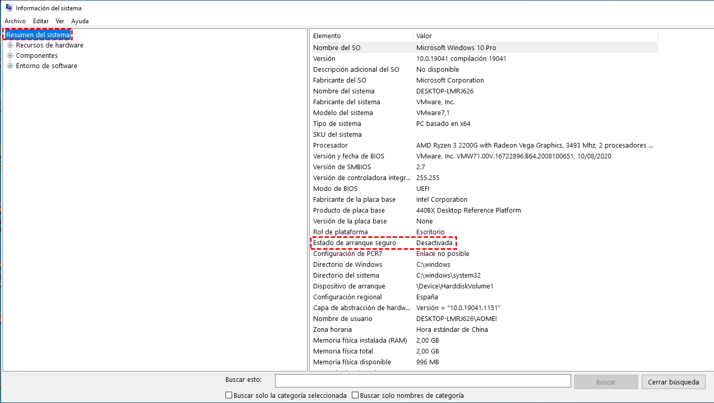Screen dimensions: 714x403
Task: Click the System Information icon in the title bar
Action: (x=10, y=8)
